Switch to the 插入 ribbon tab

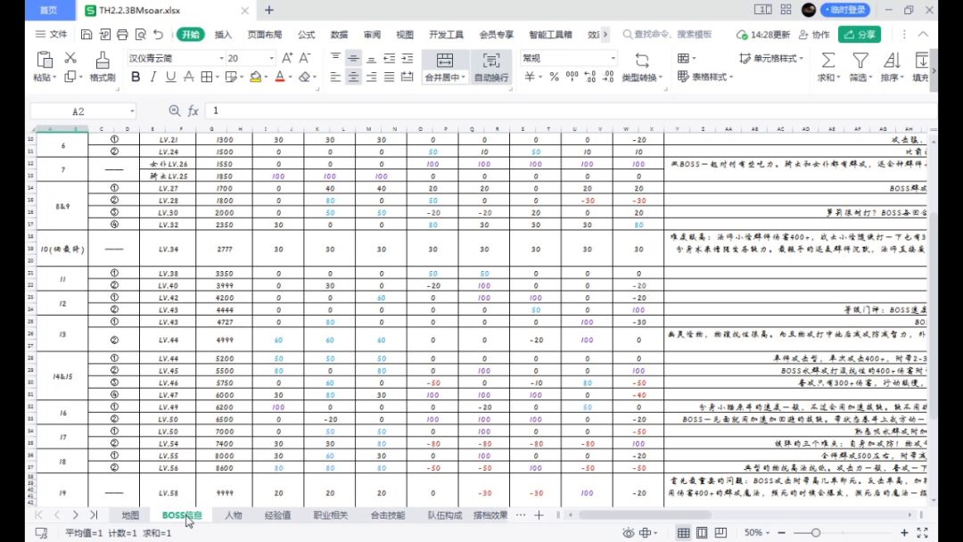[x=223, y=35]
